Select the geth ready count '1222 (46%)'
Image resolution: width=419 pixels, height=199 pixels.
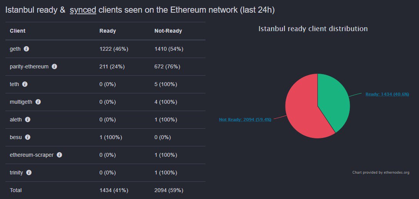point(114,49)
